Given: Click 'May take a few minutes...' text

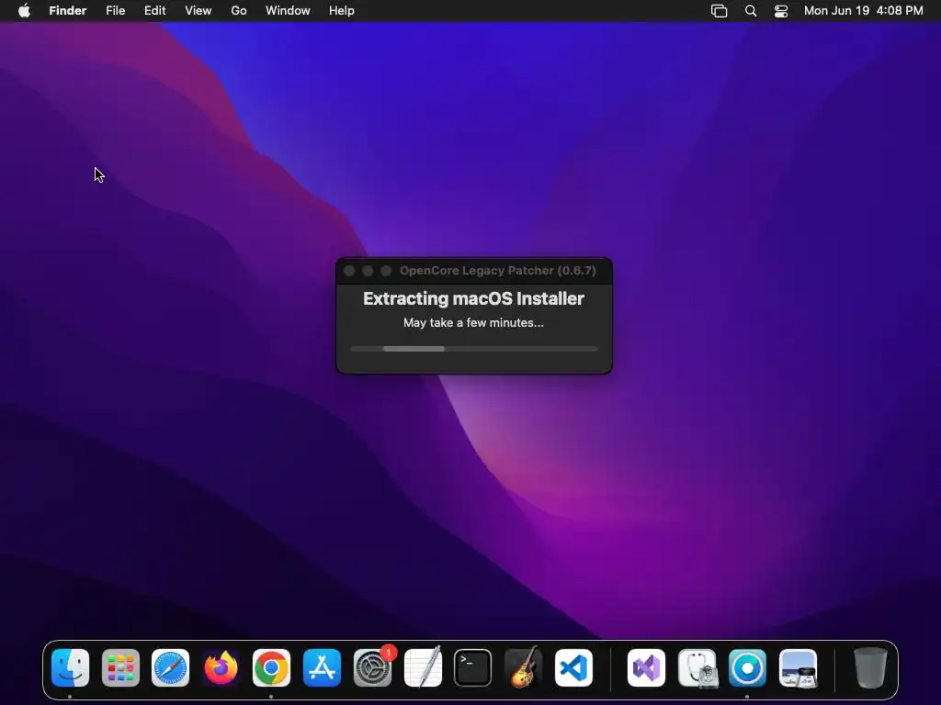Looking at the screenshot, I should [x=473, y=322].
